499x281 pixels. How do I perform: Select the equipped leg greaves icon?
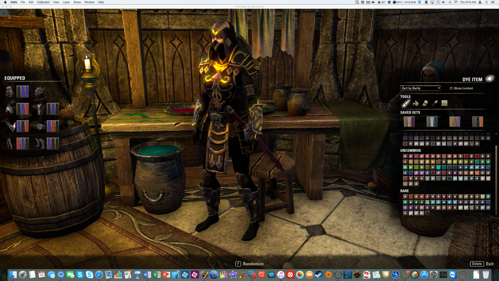coord(9,143)
